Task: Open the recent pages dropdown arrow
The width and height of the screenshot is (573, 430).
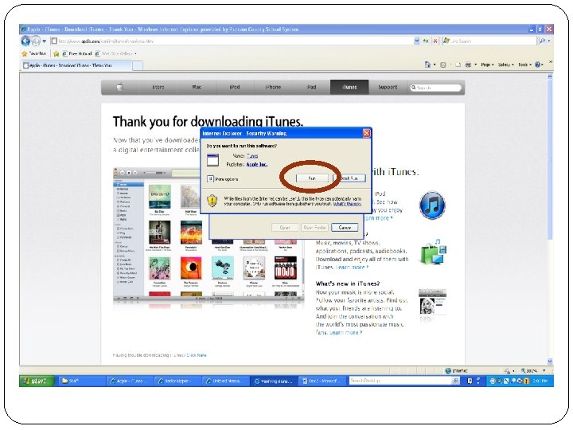Action: coord(45,41)
